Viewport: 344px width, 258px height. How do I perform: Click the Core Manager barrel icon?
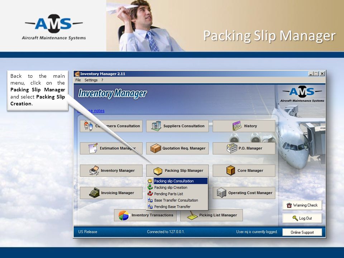[x=230, y=171]
